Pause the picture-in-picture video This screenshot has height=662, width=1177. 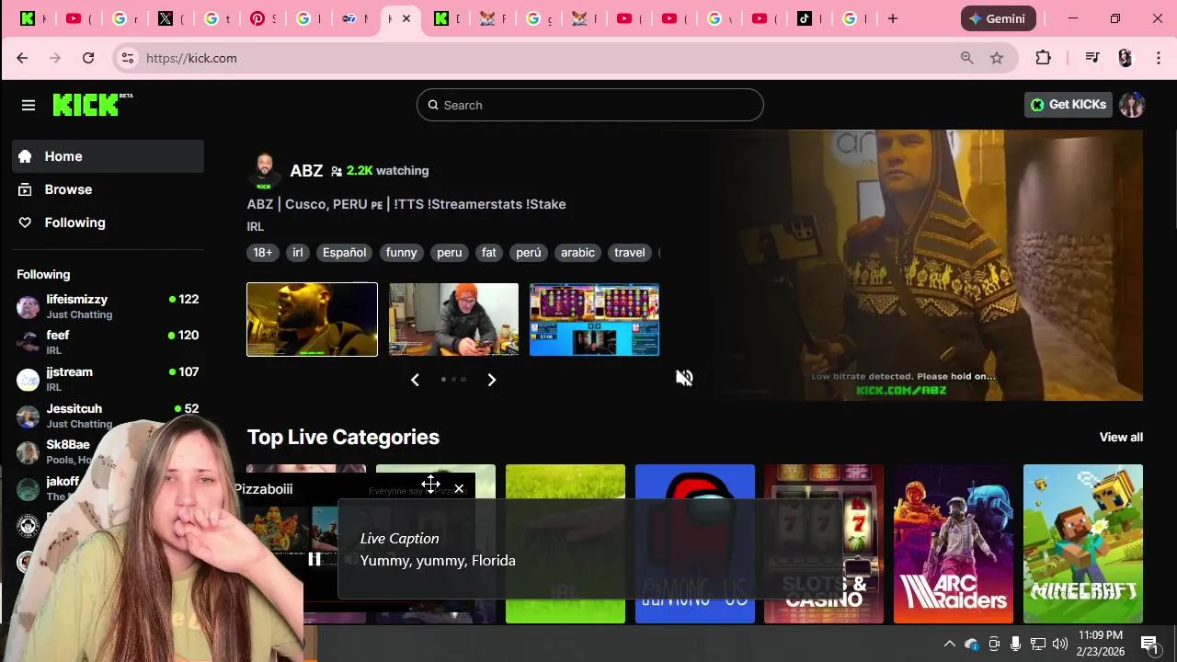tap(314, 559)
